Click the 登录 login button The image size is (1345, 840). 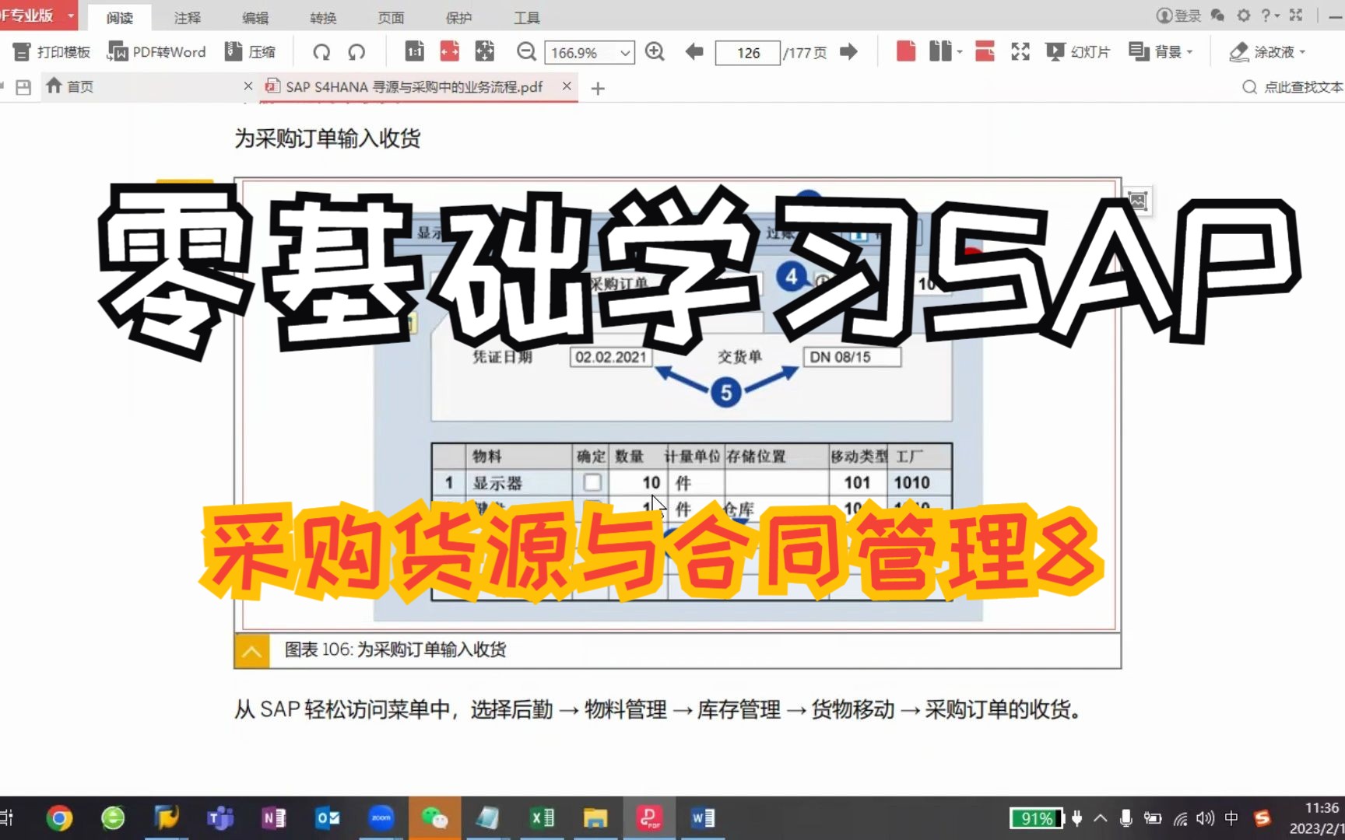(1178, 15)
